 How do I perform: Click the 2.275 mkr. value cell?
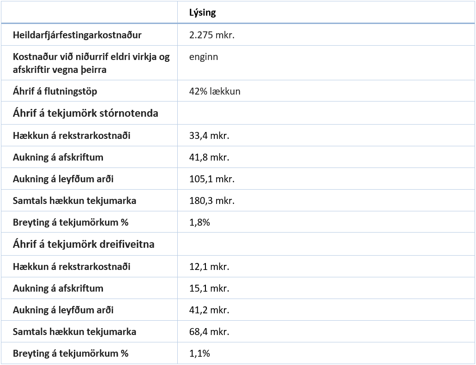[x=212, y=35]
